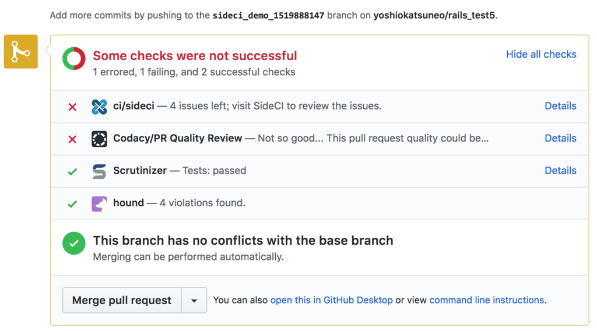Click the Scrutinizer logo icon
This screenshot has height=331, width=597.
coord(99,171)
